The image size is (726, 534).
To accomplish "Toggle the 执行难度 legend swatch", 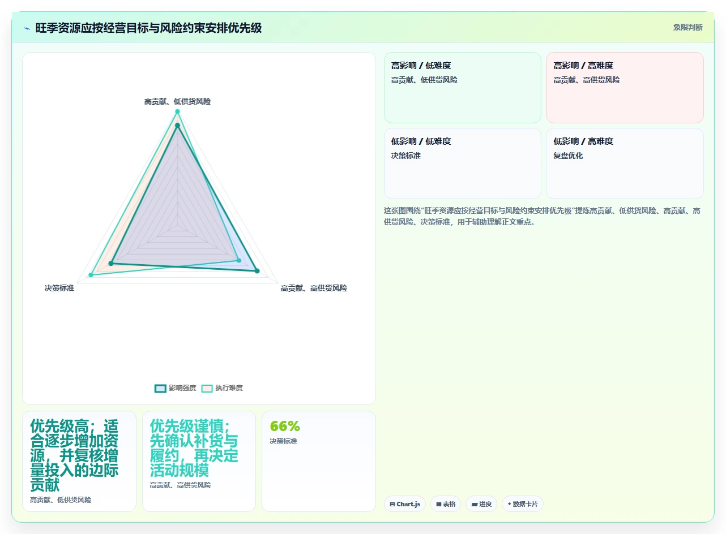I will pos(207,388).
